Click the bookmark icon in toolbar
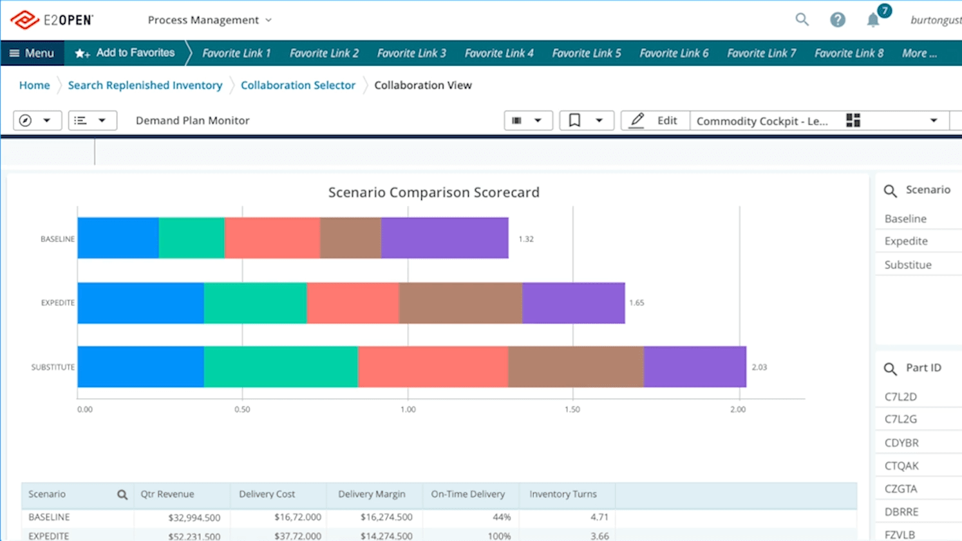The height and width of the screenshot is (541, 962). point(574,120)
